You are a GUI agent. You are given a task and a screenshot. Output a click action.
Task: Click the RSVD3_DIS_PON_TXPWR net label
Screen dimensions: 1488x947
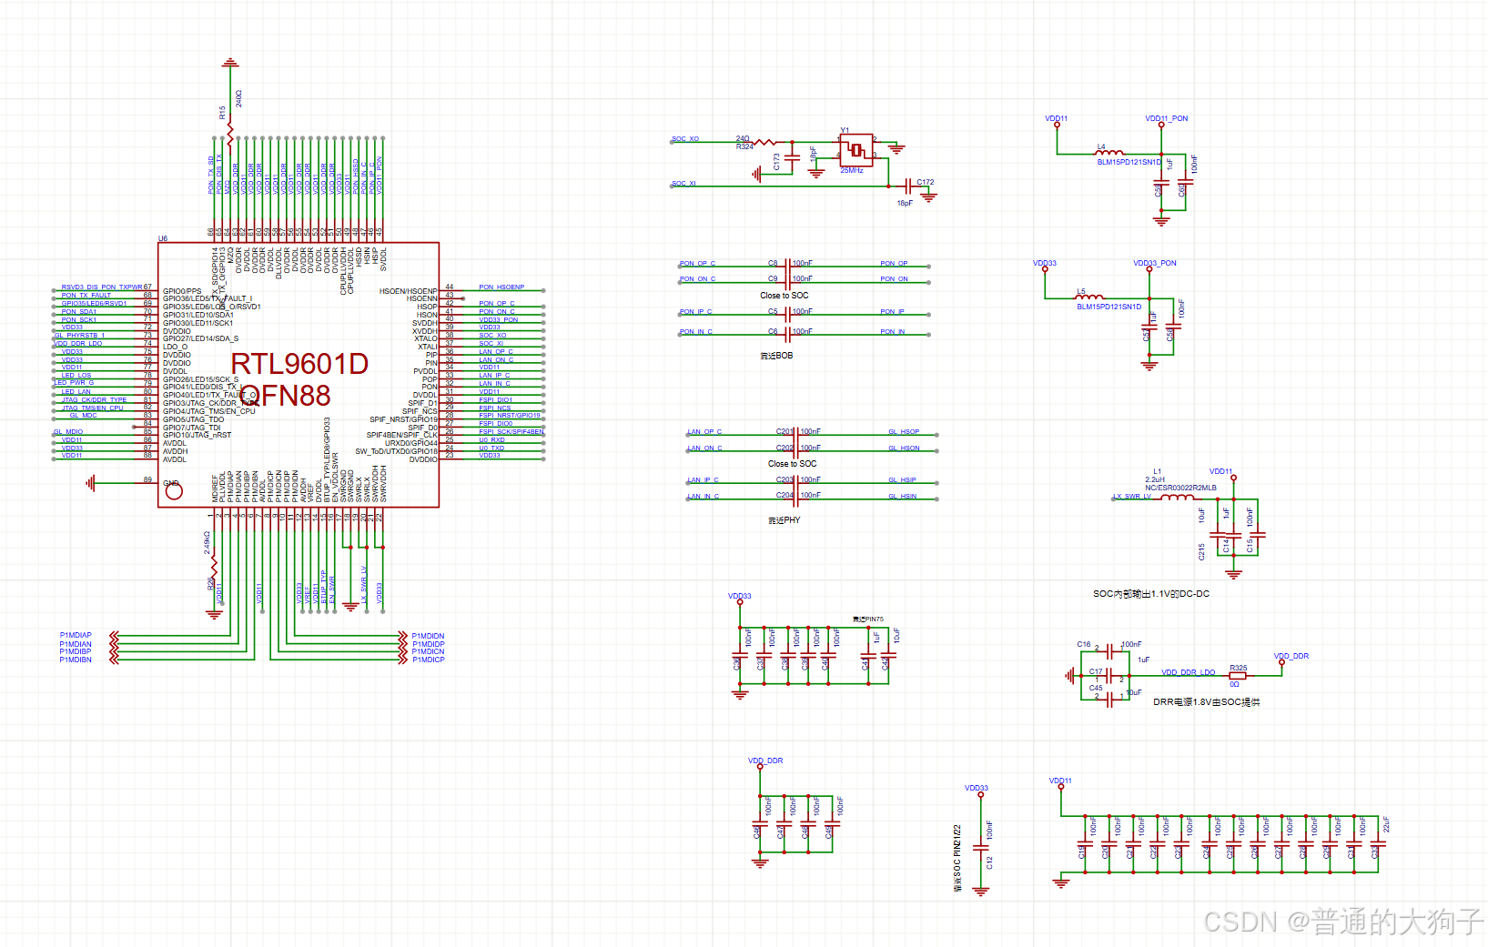(x=102, y=287)
